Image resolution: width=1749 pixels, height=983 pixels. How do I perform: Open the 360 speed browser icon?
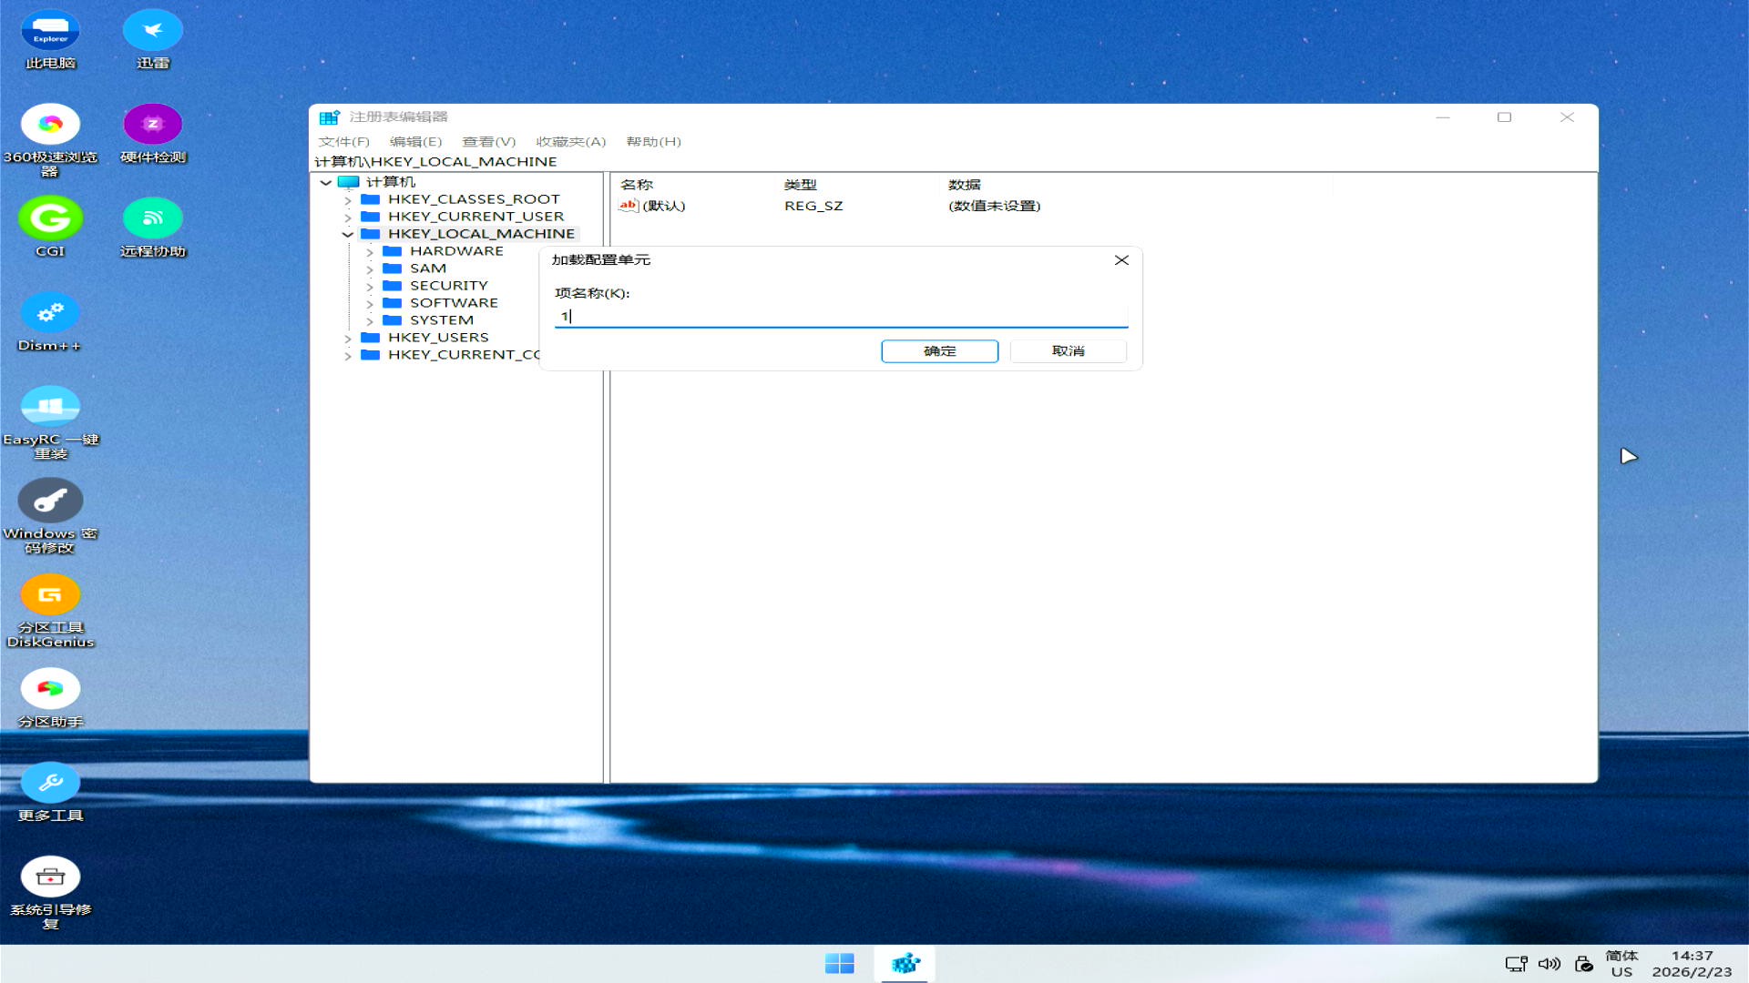point(50,126)
